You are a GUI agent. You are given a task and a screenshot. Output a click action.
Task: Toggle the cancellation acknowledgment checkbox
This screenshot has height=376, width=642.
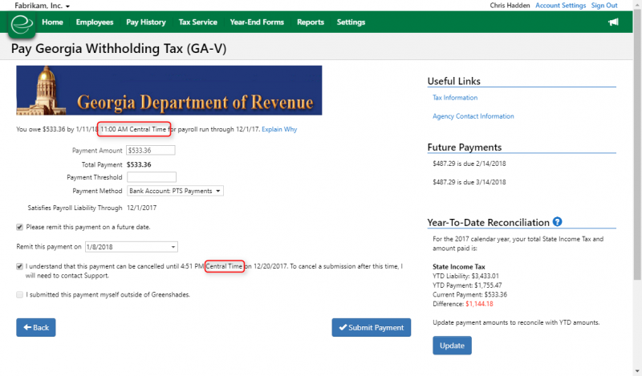[19, 266]
